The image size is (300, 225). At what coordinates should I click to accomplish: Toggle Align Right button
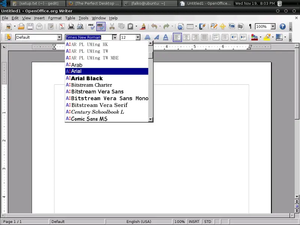195,37
